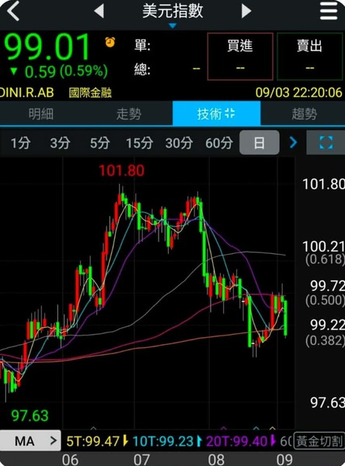Select the 日 daily timeframe
This screenshot has height=466, width=345.
(x=260, y=142)
